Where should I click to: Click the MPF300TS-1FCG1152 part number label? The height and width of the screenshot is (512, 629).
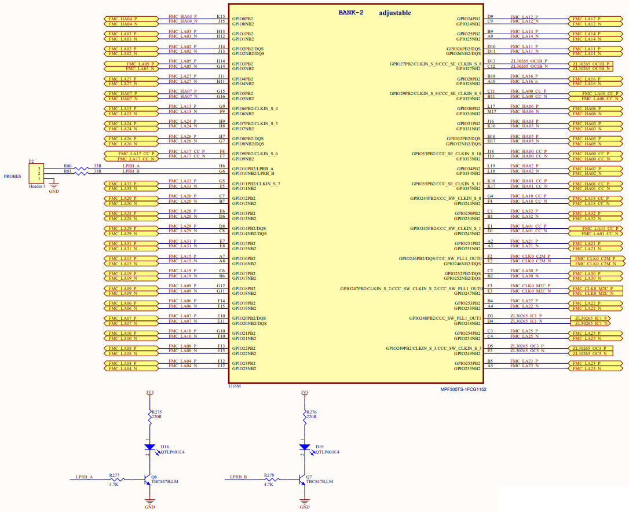[463, 390]
